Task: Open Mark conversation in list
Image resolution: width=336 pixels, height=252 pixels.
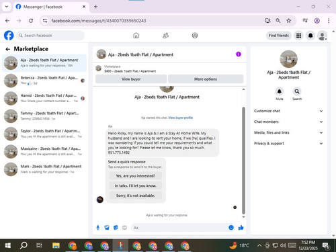Action: [44, 169]
